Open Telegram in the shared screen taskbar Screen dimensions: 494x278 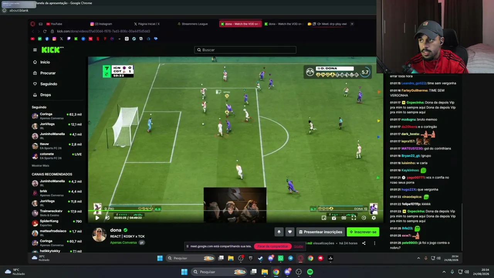click(291, 258)
